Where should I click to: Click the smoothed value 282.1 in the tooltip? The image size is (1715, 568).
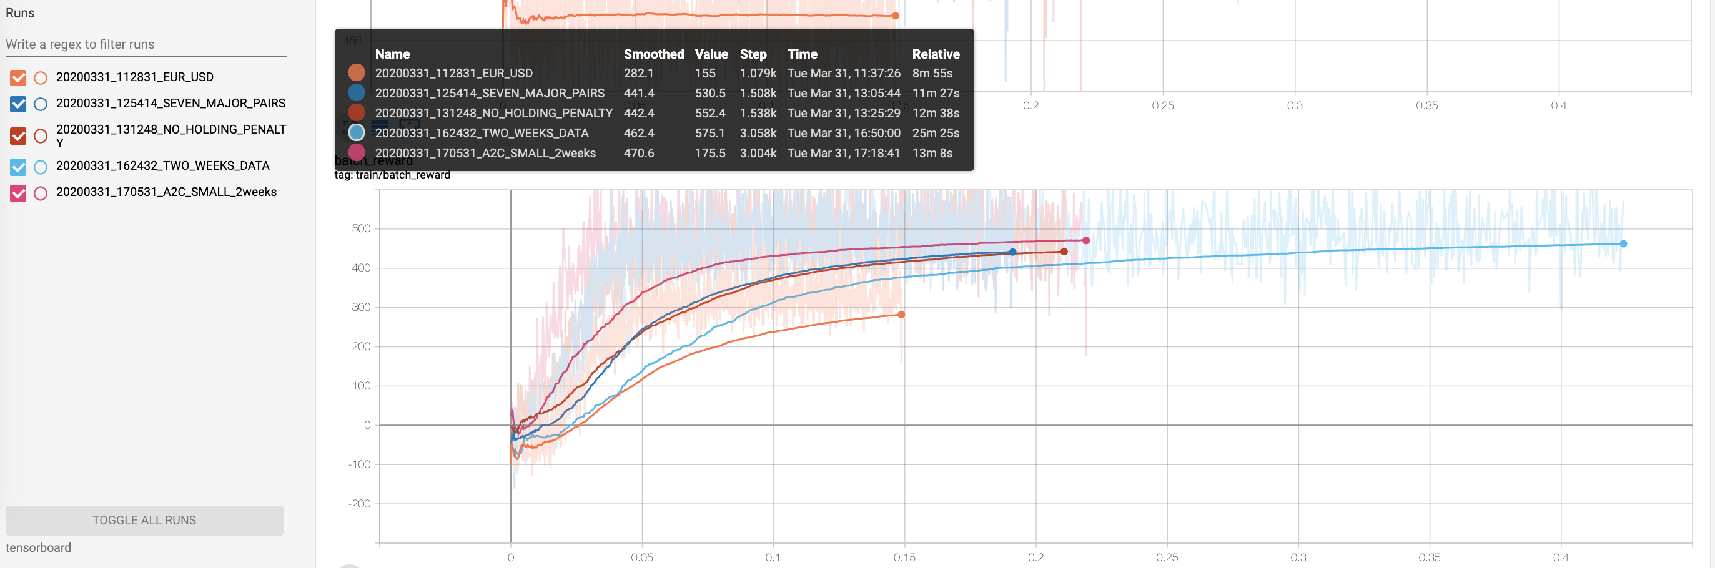638,73
